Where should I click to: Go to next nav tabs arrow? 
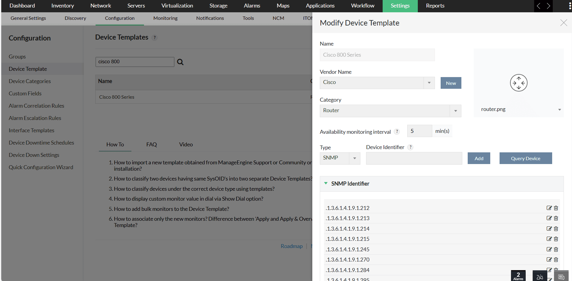click(548, 6)
